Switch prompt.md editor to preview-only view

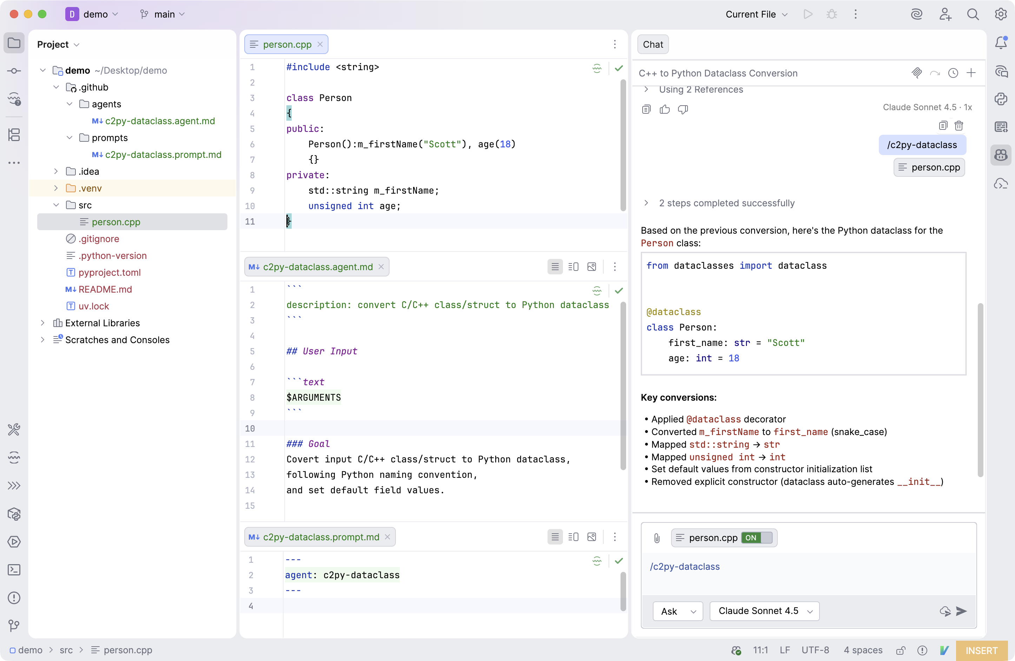[591, 537]
